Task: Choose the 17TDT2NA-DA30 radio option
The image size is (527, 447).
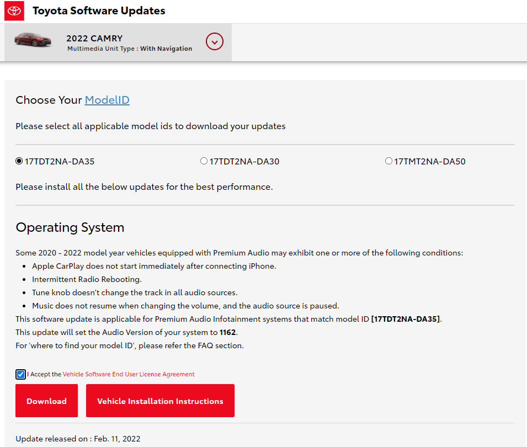Action: point(204,161)
